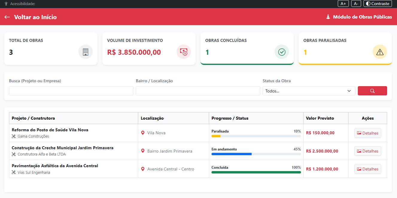Click the location pin beside Bairro Jardim Primavera

[x=143, y=151]
